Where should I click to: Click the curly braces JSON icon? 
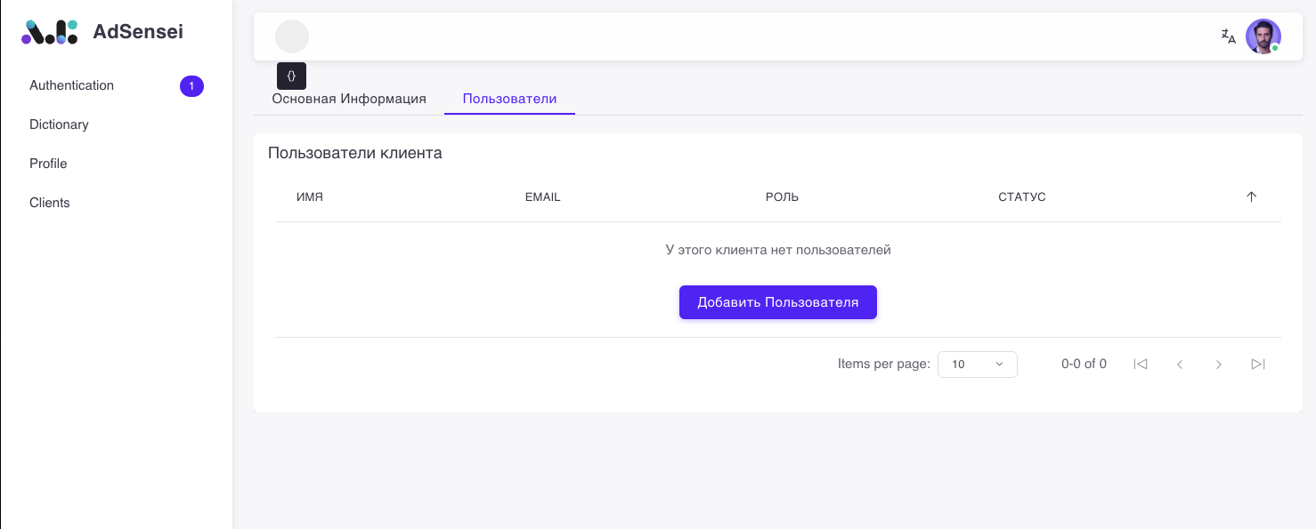(291, 76)
